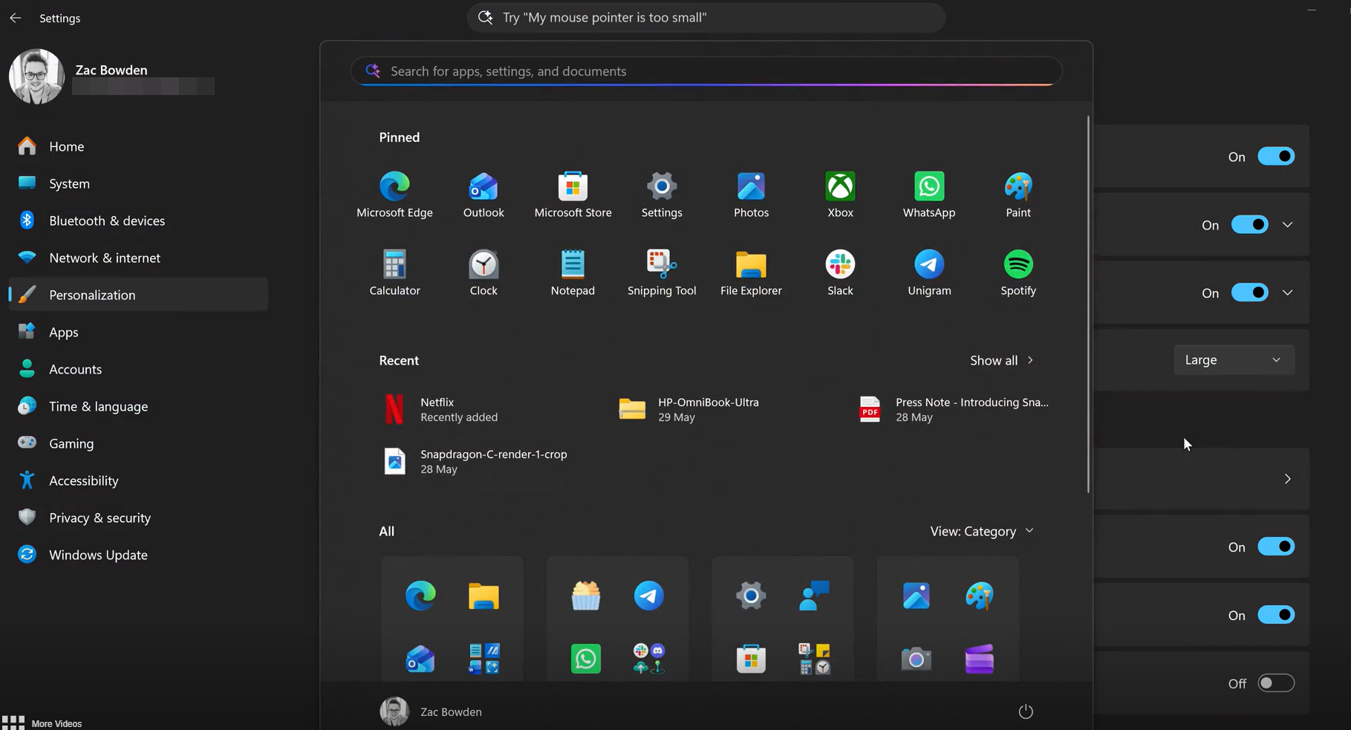Open Bluetooth & devices settings
This screenshot has width=1351, height=730.
click(x=138, y=221)
